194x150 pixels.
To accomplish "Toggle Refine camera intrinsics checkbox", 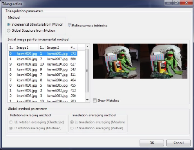I will (x=70, y=26).
